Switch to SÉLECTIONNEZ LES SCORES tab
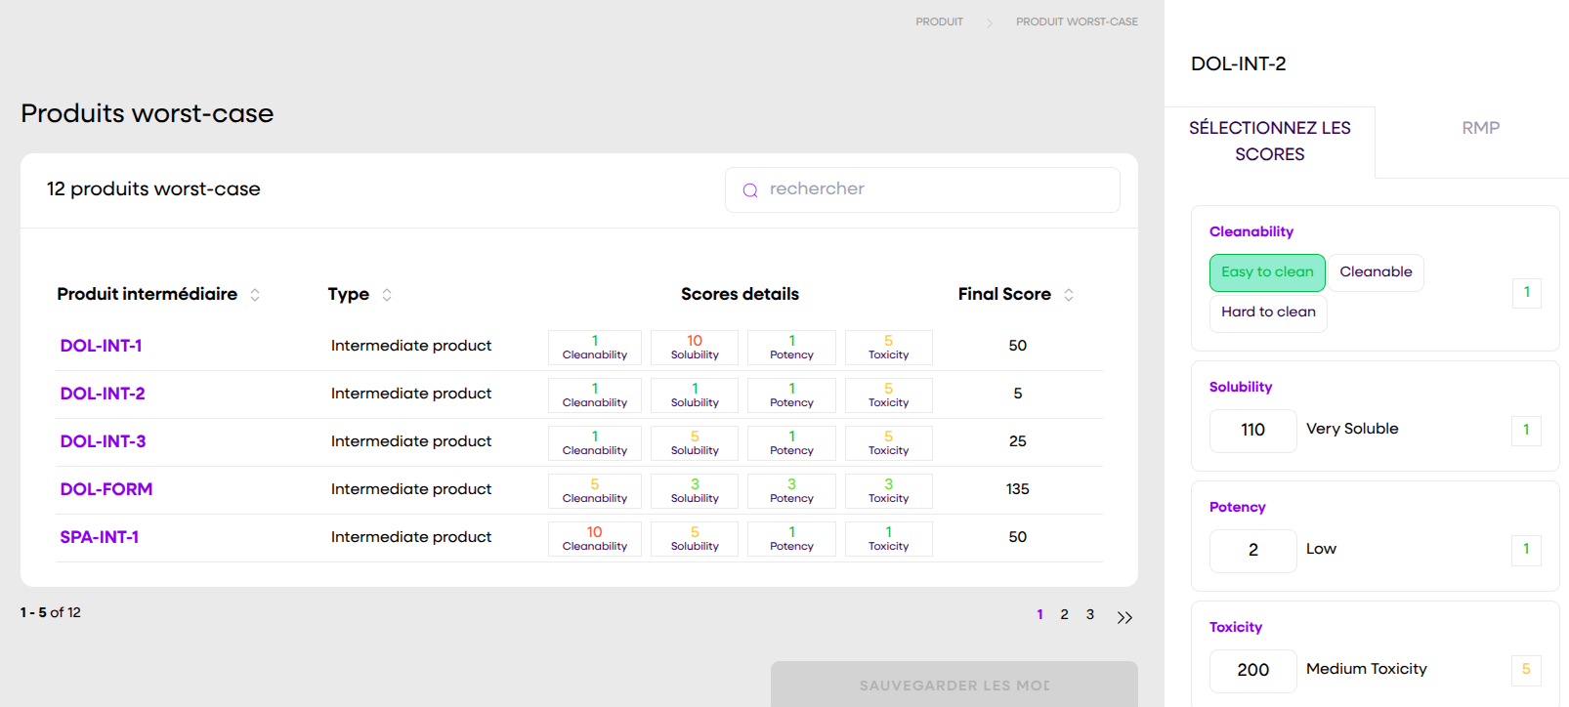 [1269, 142]
